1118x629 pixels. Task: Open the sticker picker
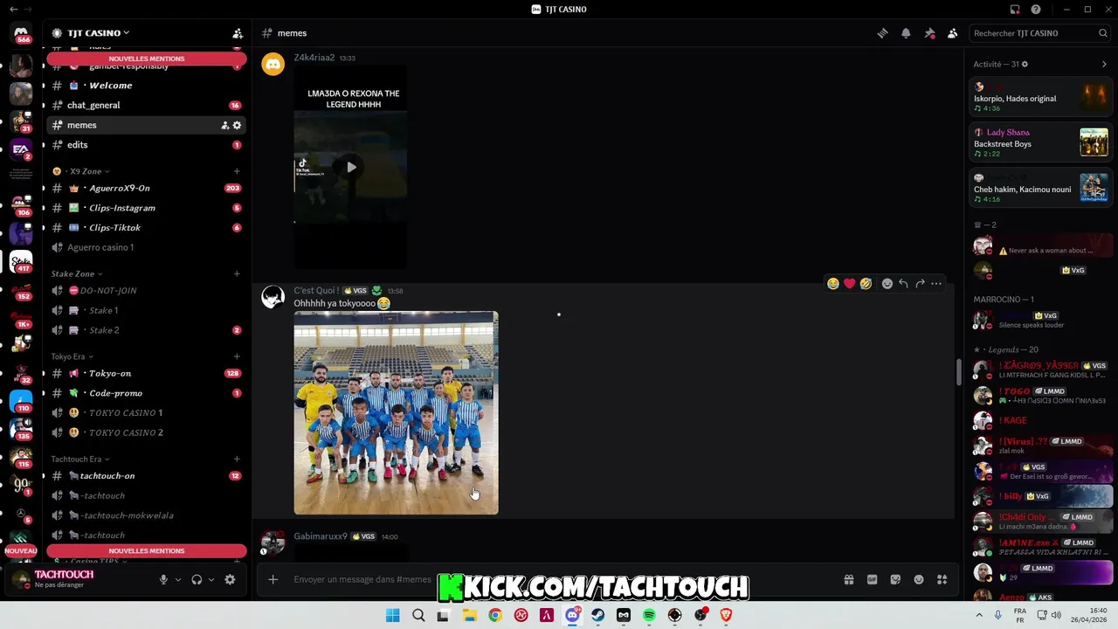click(895, 579)
